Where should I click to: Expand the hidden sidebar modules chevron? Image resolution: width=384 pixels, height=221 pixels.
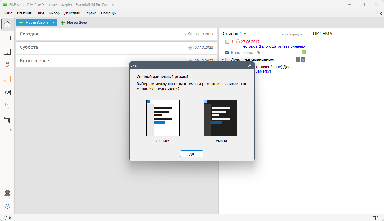(x=11, y=130)
